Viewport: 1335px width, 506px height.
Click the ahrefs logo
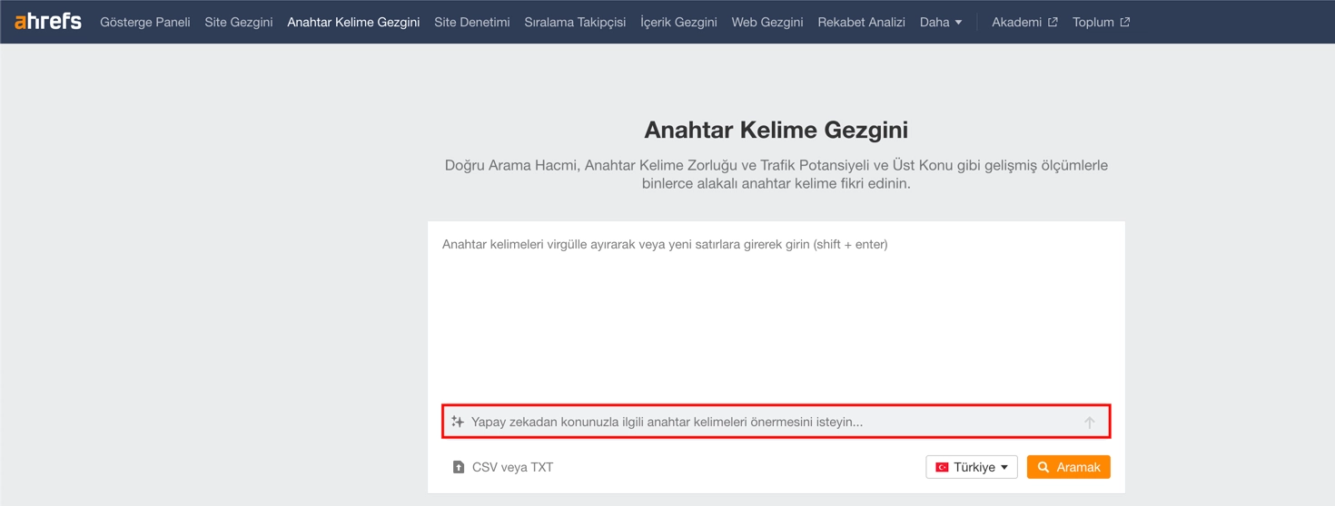click(48, 21)
